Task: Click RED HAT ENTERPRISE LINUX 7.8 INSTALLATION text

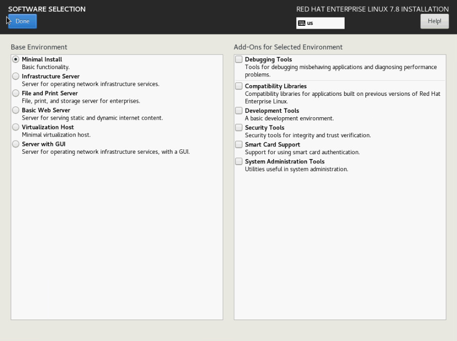Action: (x=372, y=9)
